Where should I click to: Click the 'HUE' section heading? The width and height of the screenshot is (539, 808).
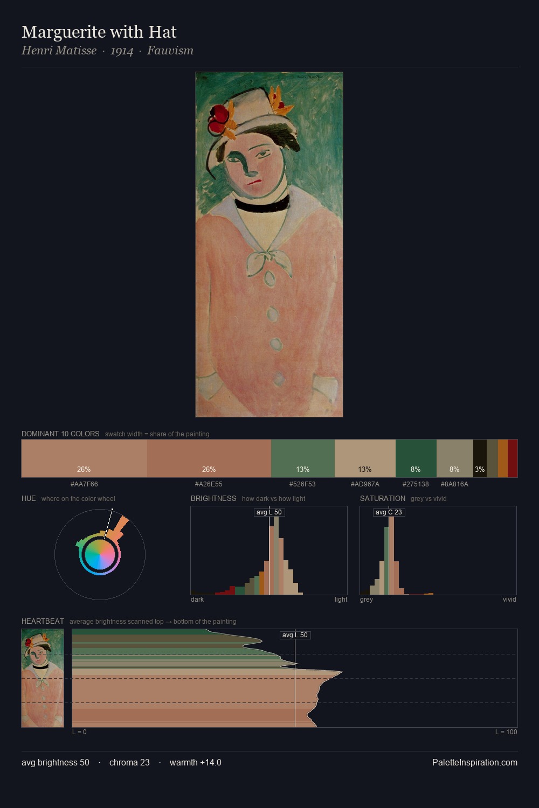[x=29, y=498]
